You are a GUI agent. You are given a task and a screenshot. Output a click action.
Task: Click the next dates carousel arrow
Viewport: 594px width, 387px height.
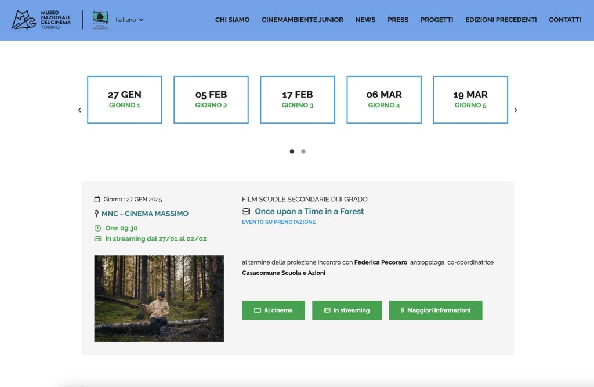(x=516, y=110)
